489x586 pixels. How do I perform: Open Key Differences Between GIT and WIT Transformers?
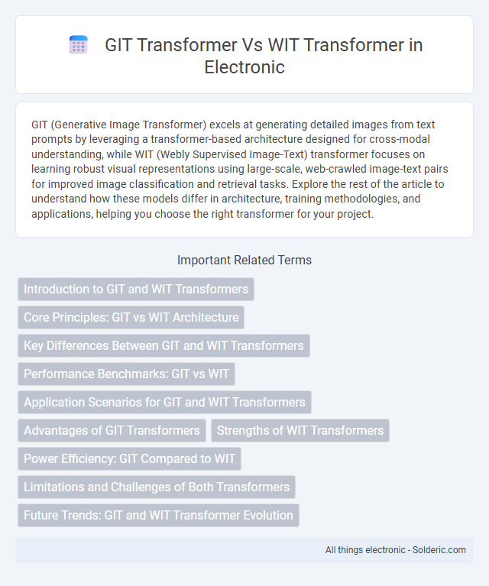(x=164, y=345)
